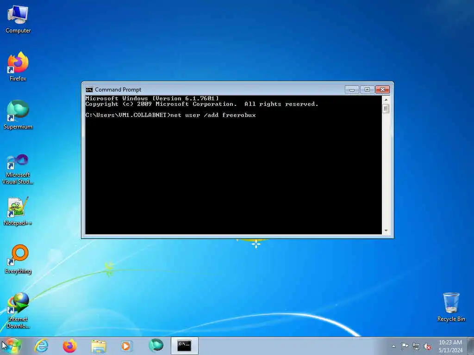
Task: Select the Supermium desktop shortcut
Action: tap(18, 115)
